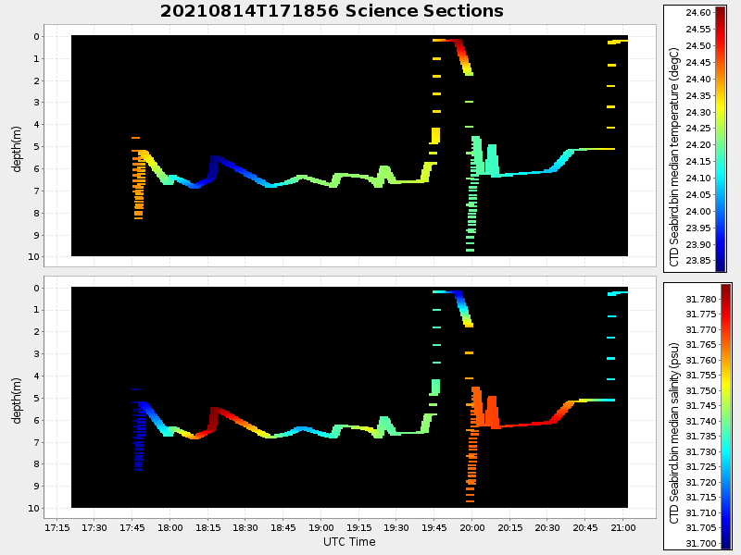Click depth tick 5 on temperature plot
Screen dimensions: 741x555
pyautogui.click(x=36, y=147)
